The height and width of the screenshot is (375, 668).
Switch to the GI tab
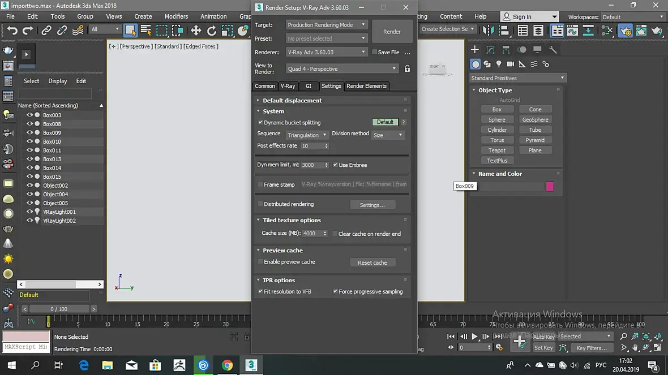(x=309, y=86)
